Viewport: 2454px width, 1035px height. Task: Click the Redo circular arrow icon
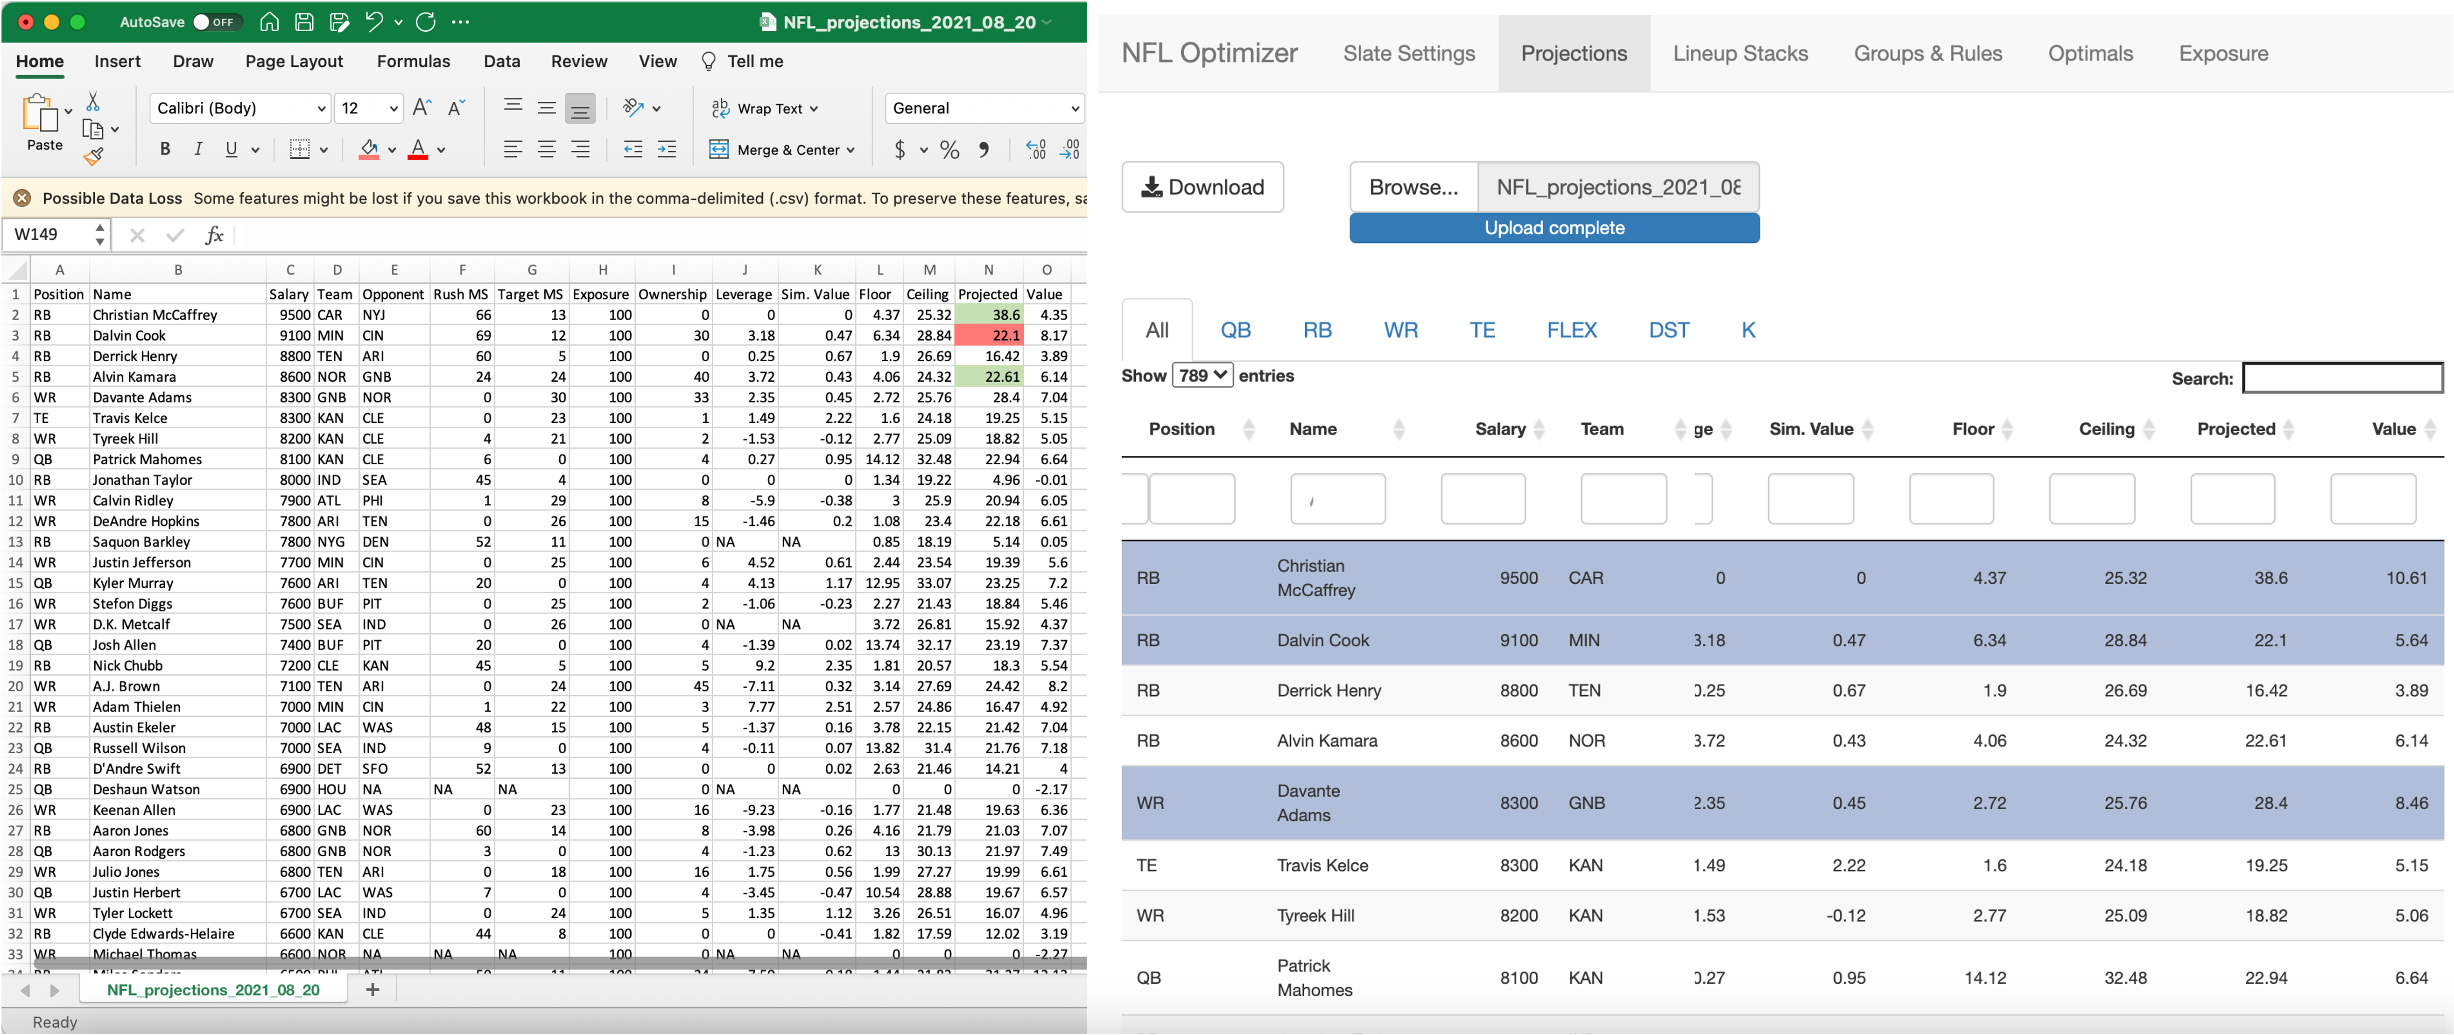coord(426,22)
